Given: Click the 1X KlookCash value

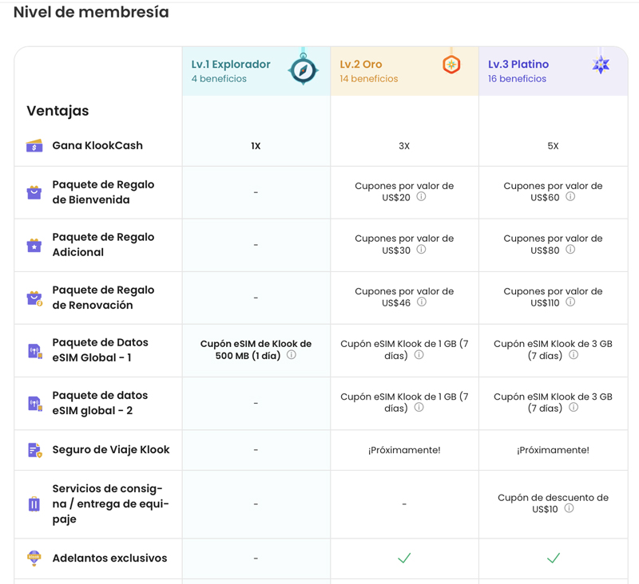Looking at the screenshot, I should tap(256, 146).
